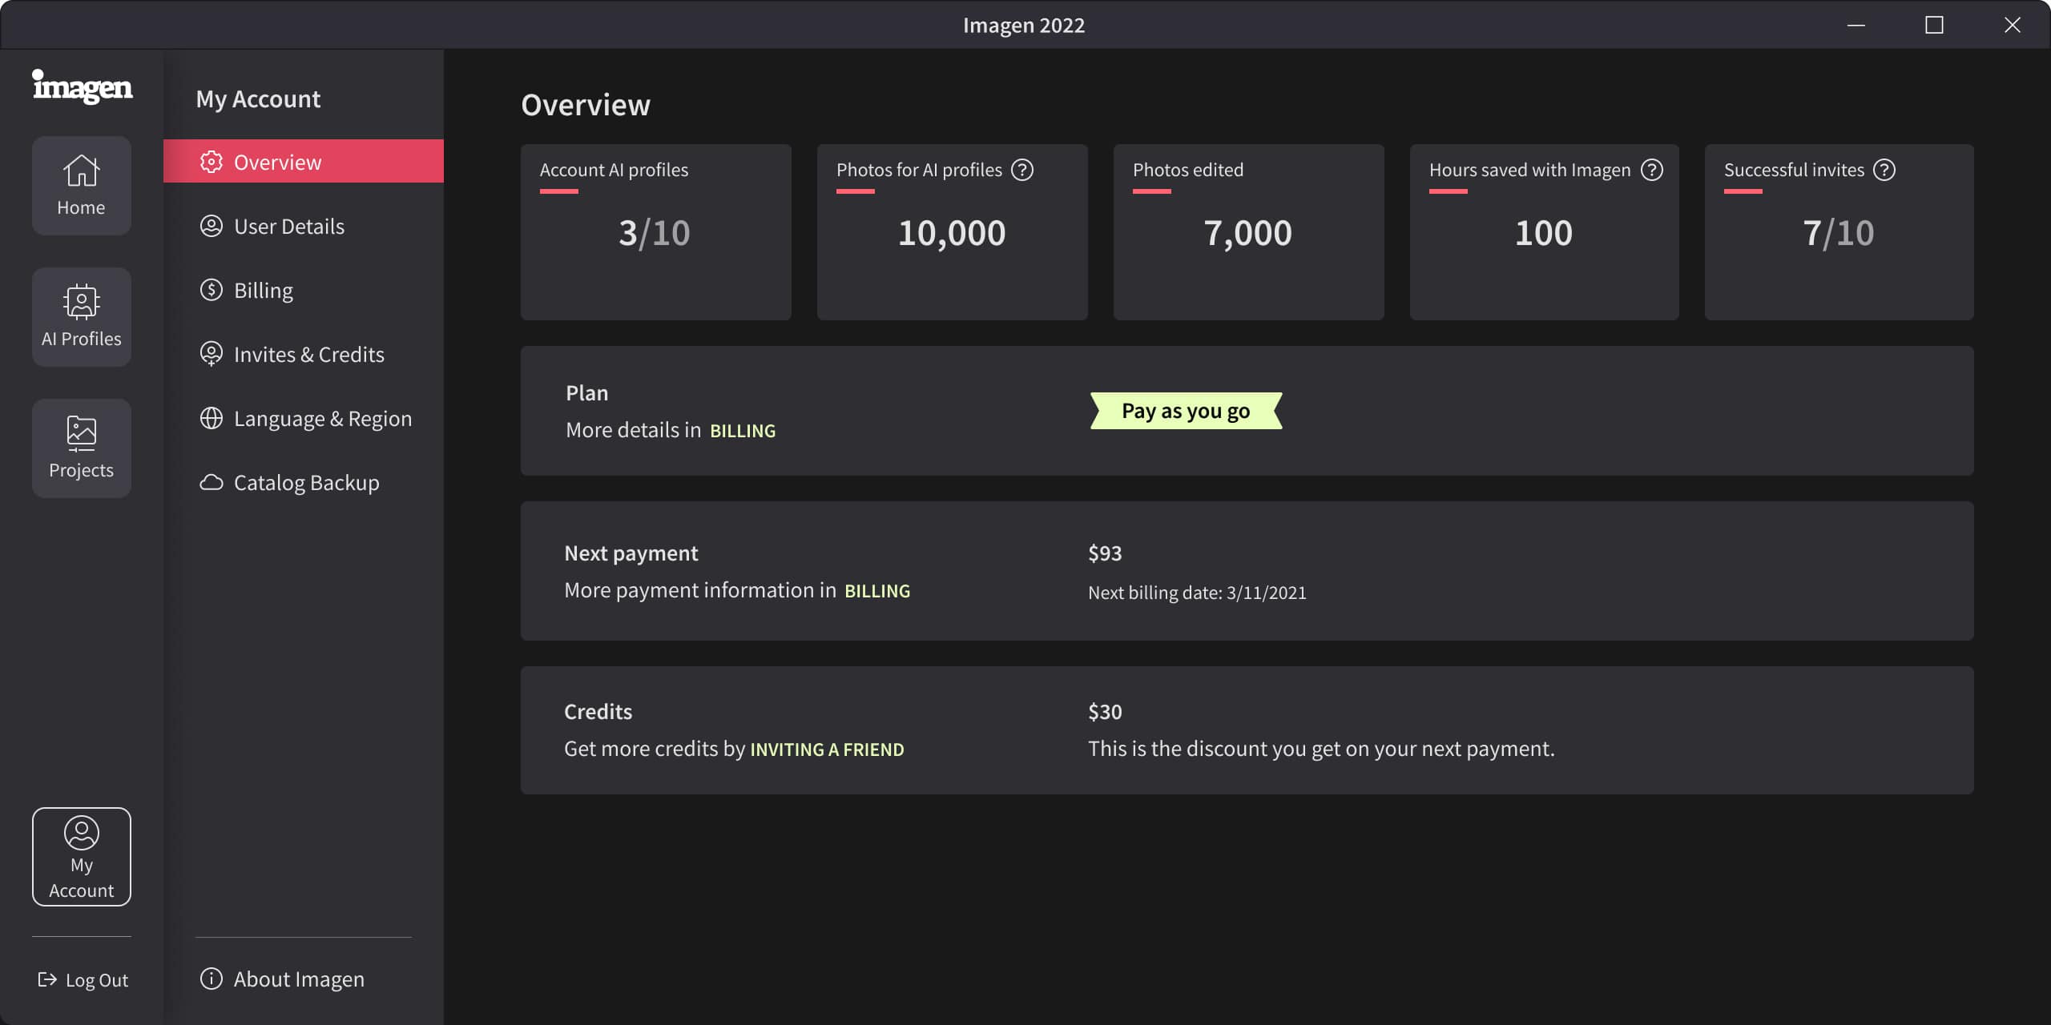Open User Details page
This screenshot has width=2051, height=1025.
coord(288,227)
